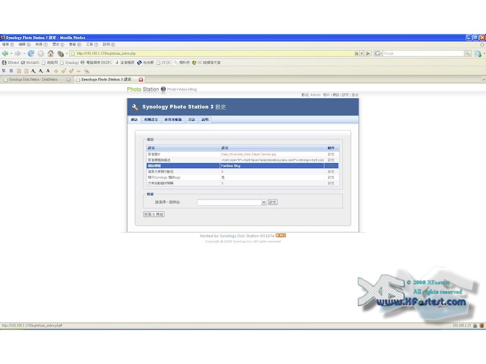Viewport: 486px width, 364px height.
Task: Click the orange RSS icon in the footer
Action: click(281, 235)
